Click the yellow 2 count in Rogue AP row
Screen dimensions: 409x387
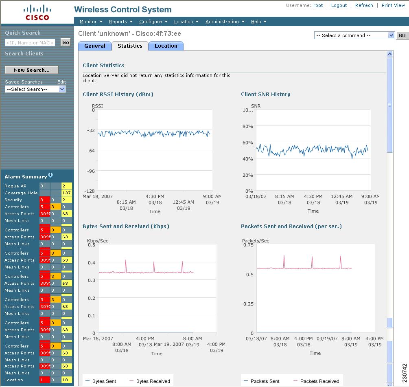coord(66,186)
